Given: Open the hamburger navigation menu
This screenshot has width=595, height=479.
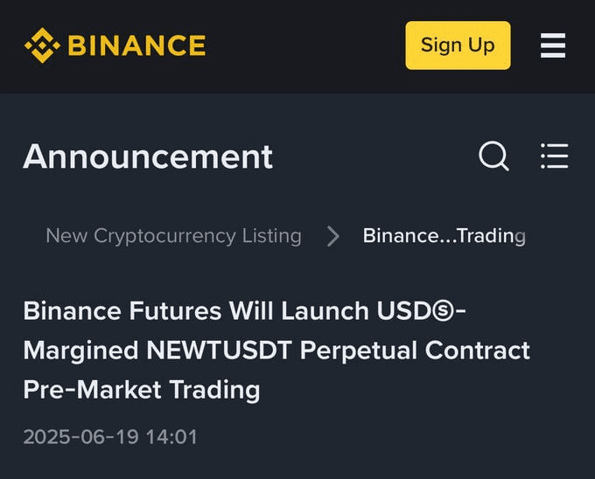Looking at the screenshot, I should coord(553,45).
